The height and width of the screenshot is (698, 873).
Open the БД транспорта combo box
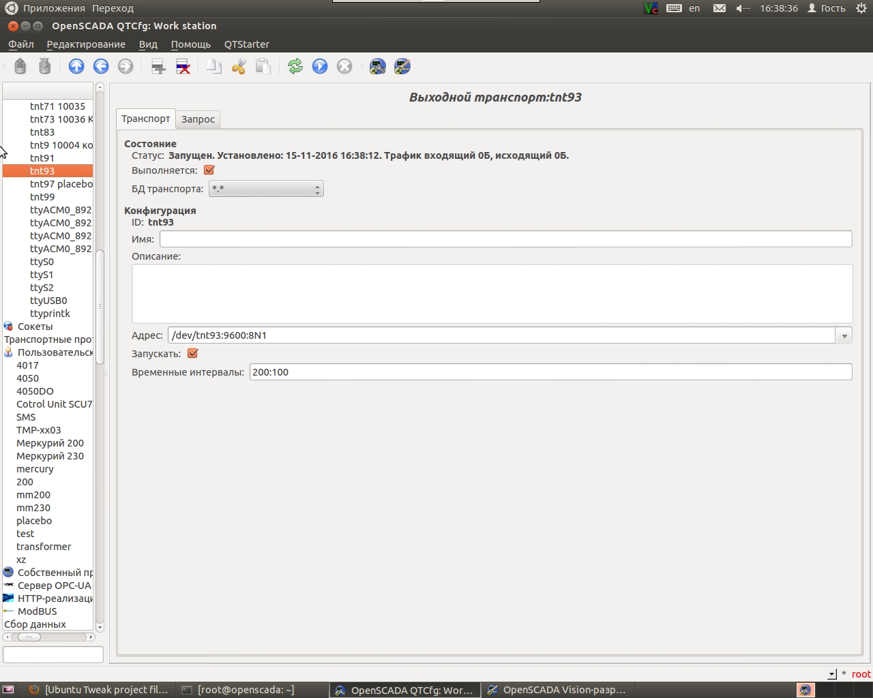coord(266,189)
